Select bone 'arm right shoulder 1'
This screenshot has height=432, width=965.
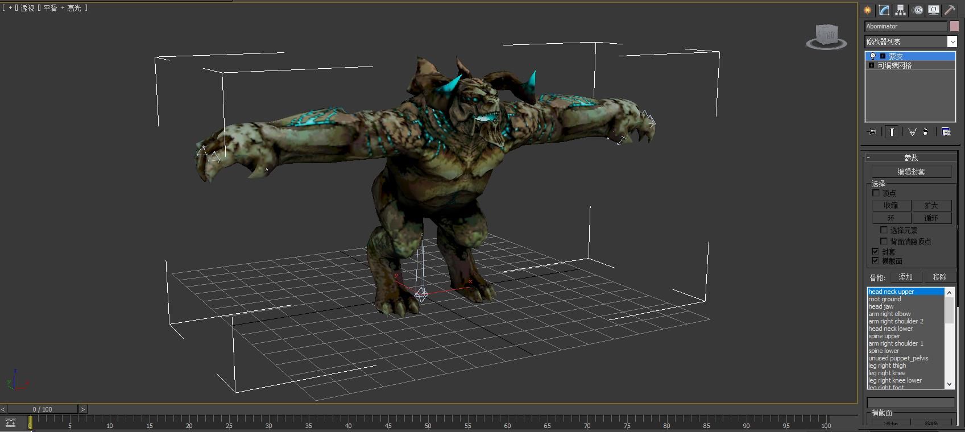coord(906,343)
